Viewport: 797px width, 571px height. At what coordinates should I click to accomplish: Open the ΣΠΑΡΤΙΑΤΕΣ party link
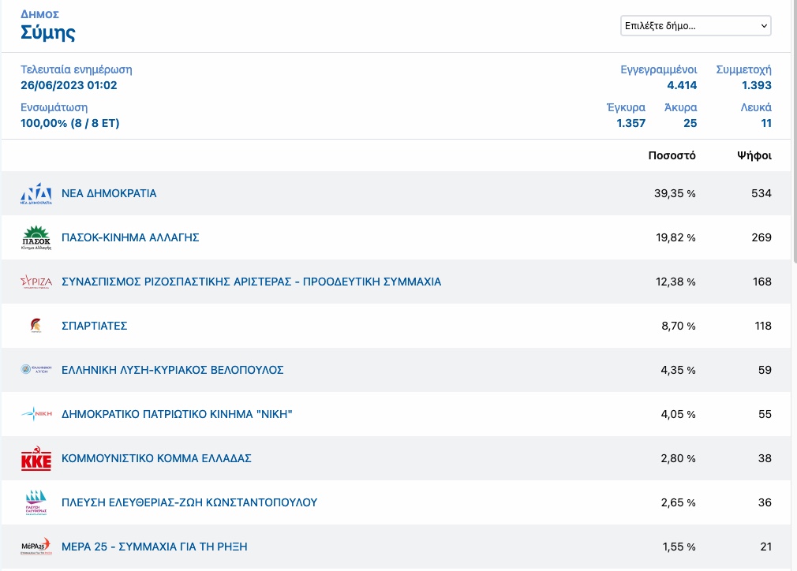[94, 326]
